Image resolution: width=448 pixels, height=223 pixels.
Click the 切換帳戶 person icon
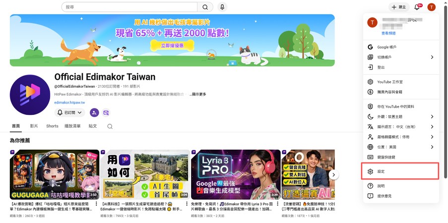[x=370, y=57]
